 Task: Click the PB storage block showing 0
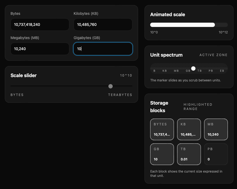pos(216,154)
